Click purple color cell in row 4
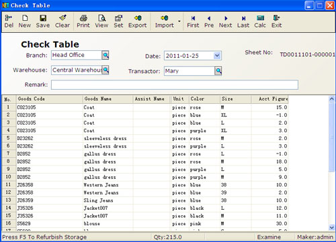The width and height of the screenshot is (336, 242). pos(198,131)
